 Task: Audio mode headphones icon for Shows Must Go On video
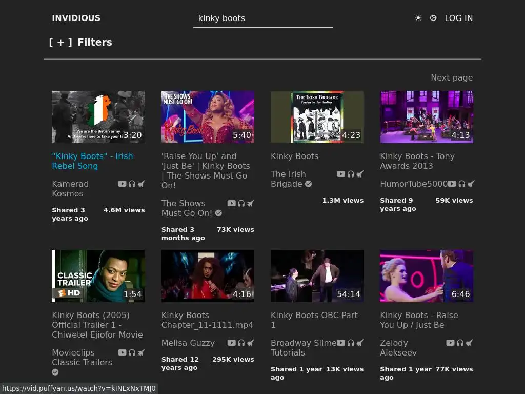point(241,203)
